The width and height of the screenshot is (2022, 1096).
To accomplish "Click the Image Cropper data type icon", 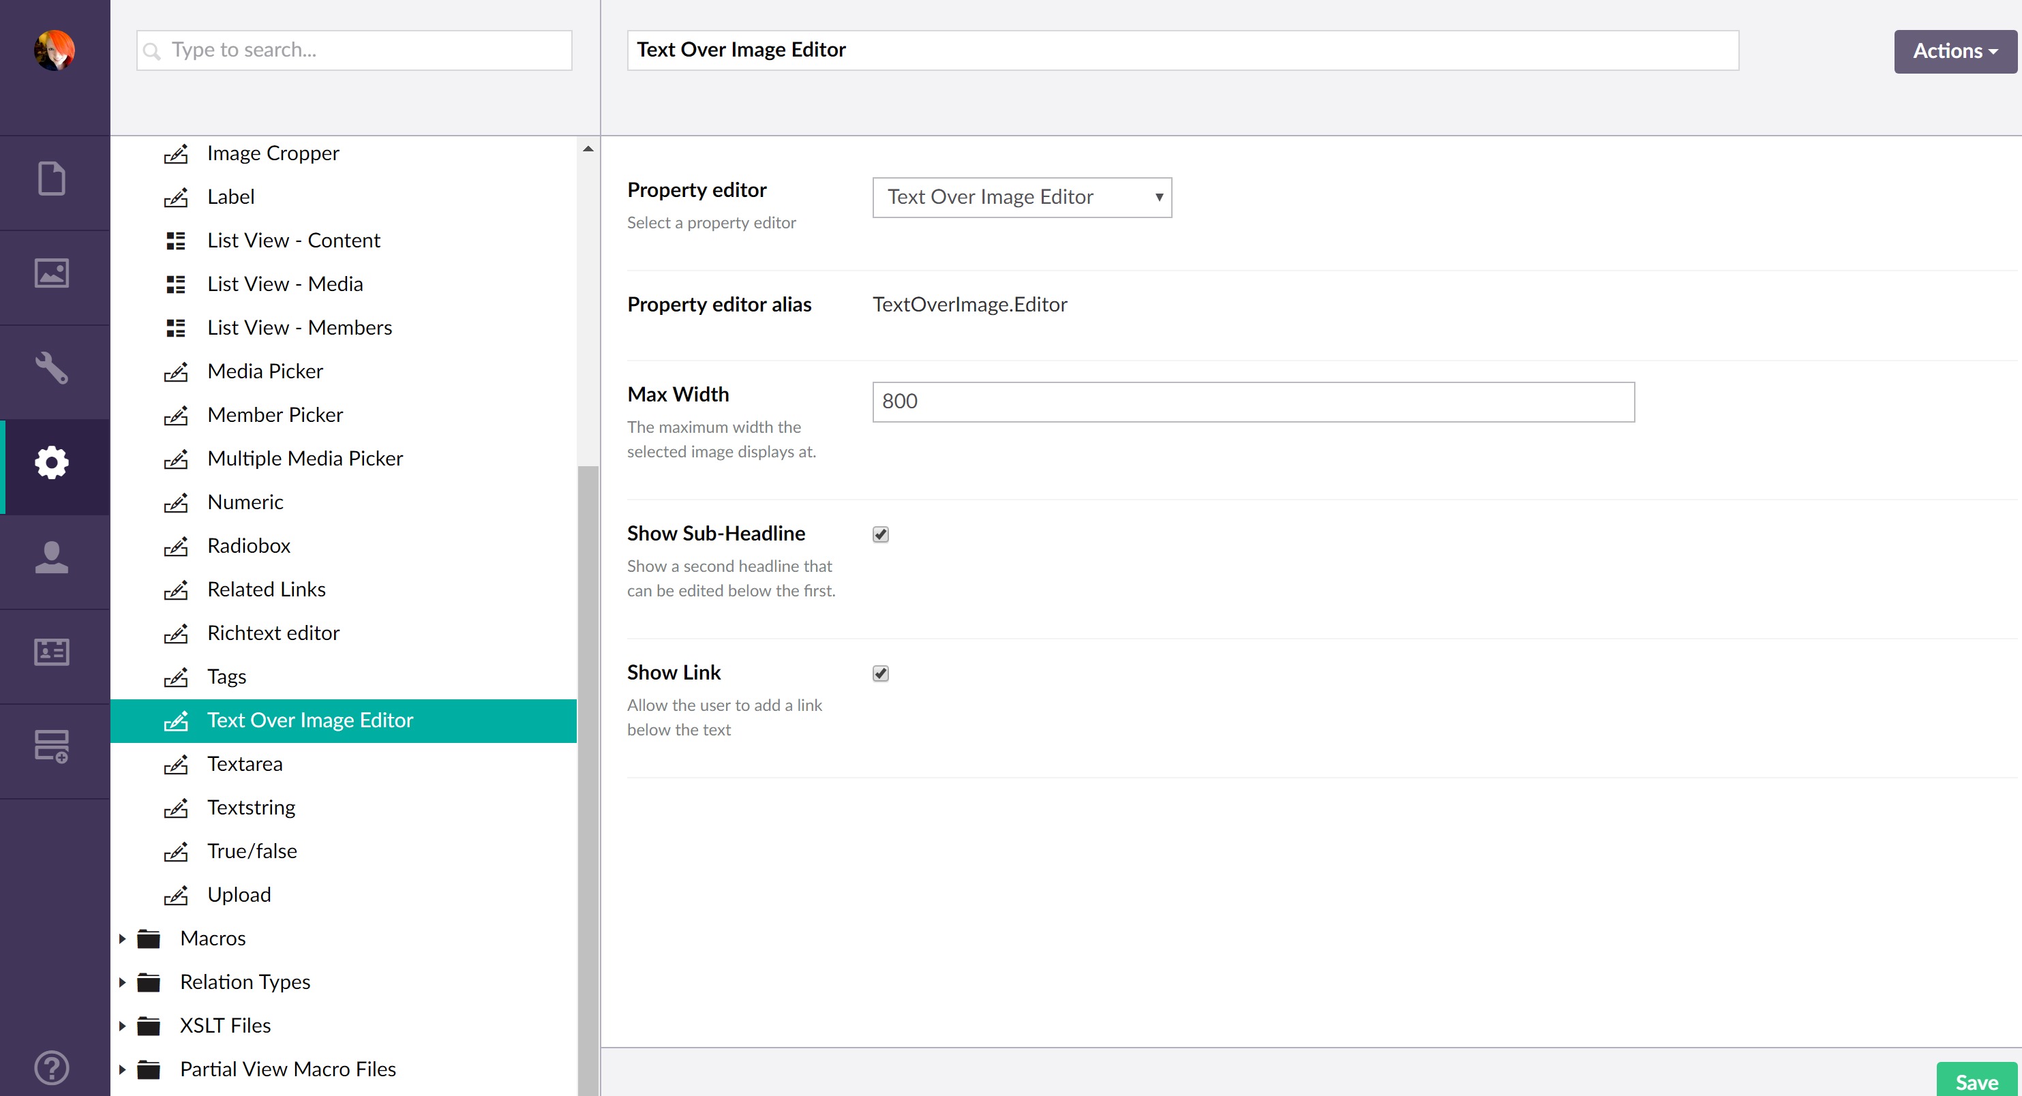I will click(176, 154).
